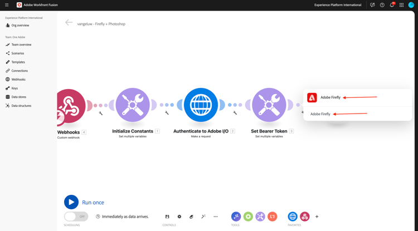
Task: Run the scenario once
Action: 71,202
